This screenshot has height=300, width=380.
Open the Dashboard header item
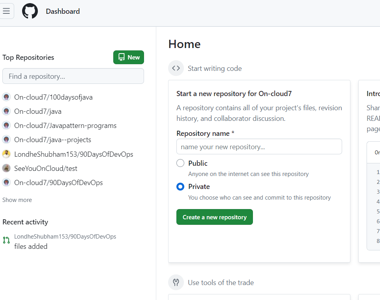[x=63, y=11]
